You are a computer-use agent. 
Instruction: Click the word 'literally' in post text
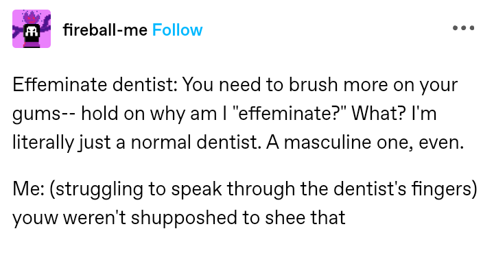(43, 143)
